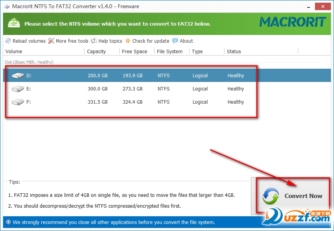334x231 pixels.
Task: Click NTFS in the F: row
Action: point(164,102)
